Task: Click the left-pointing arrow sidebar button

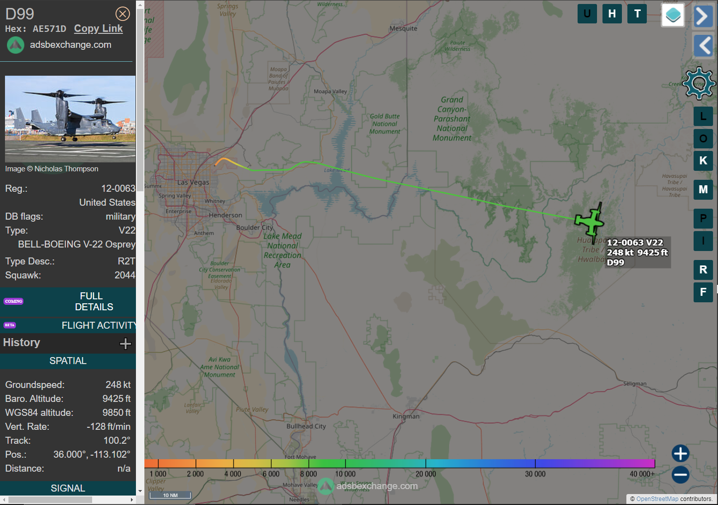Action: point(703,46)
